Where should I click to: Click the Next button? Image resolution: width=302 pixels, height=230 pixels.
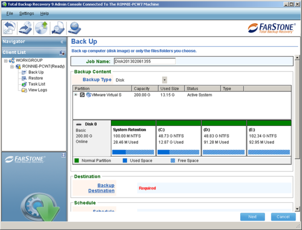(x=253, y=217)
